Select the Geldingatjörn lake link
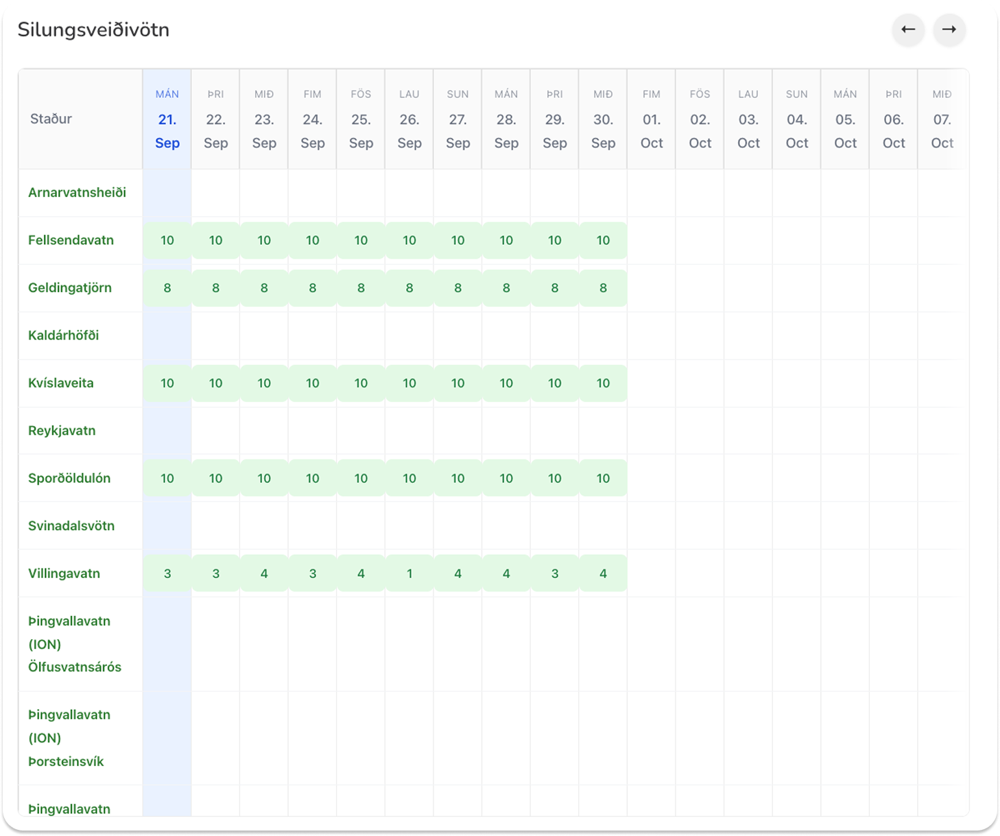The width and height of the screenshot is (1000, 836). 70,288
